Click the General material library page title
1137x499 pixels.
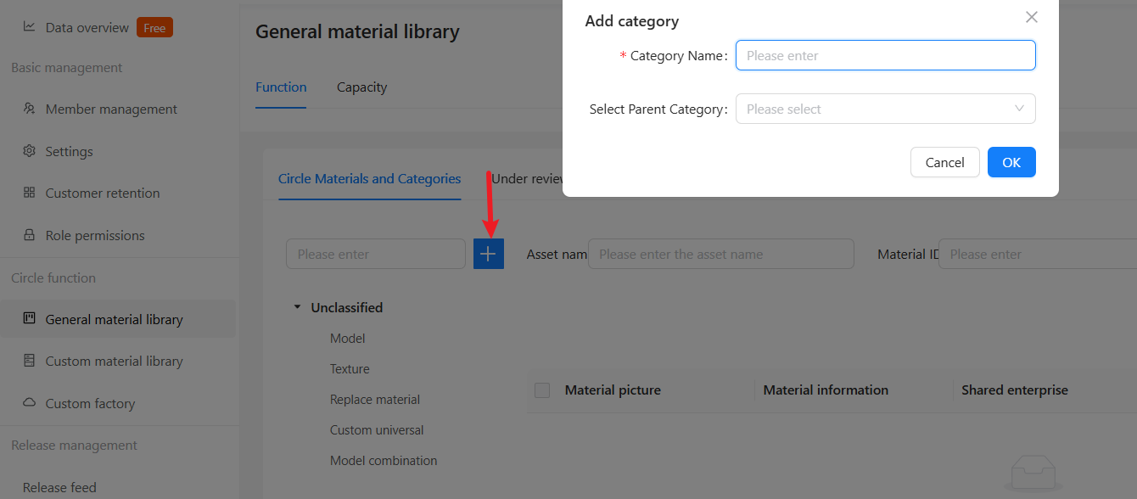357,31
